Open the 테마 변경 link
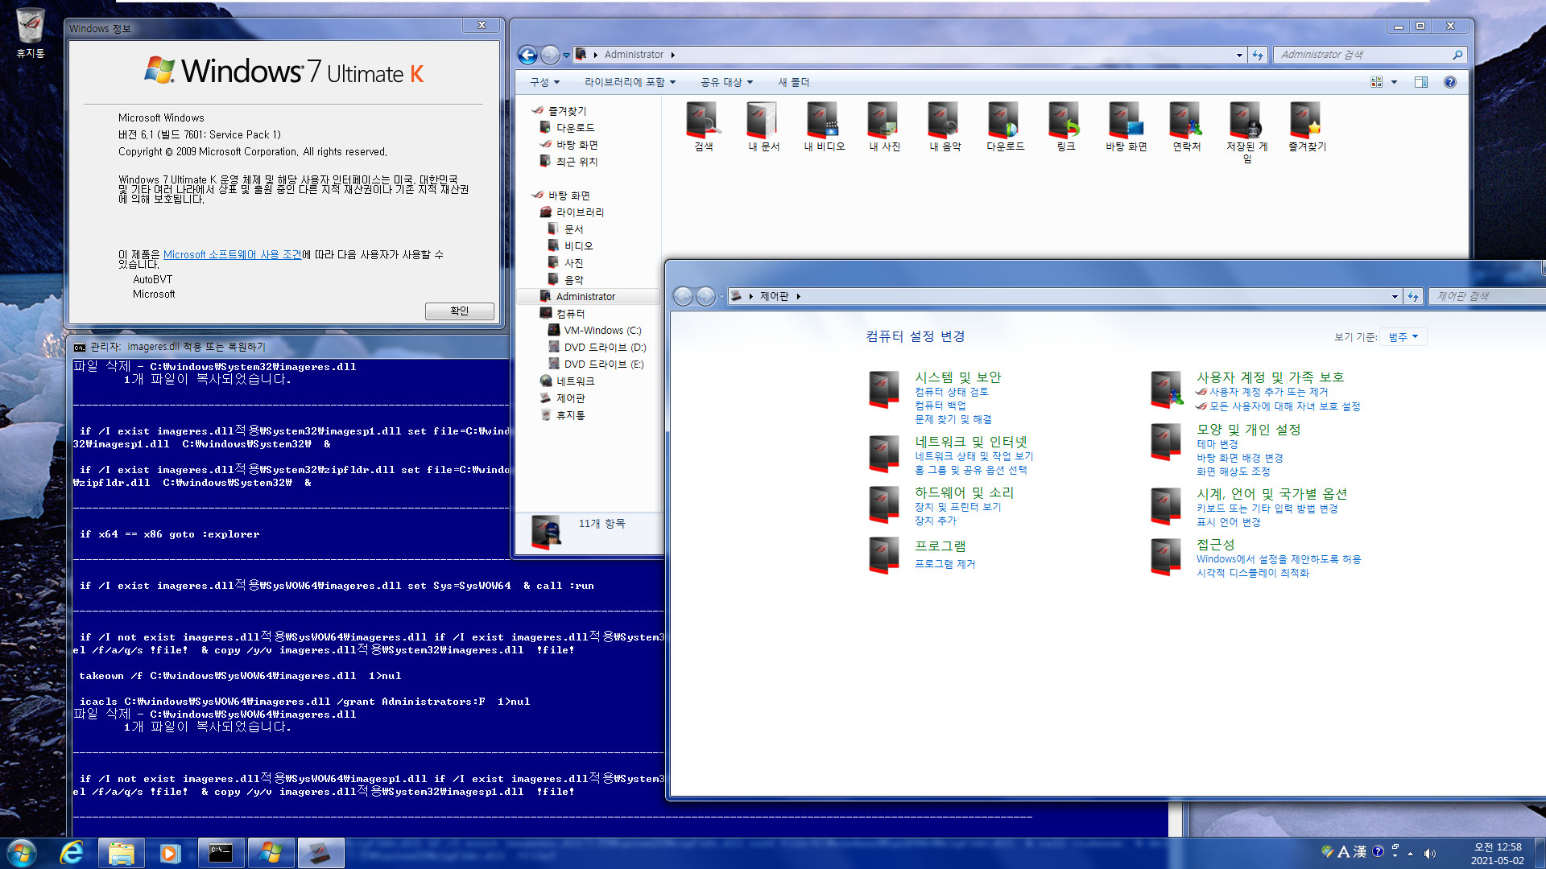This screenshot has width=1546, height=869. tap(1217, 444)
